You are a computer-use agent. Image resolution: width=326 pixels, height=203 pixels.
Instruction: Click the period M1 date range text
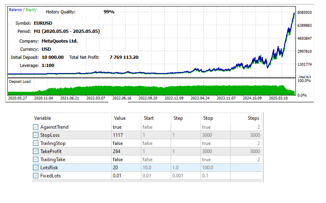pyautogui.click(x=67, y=31)
